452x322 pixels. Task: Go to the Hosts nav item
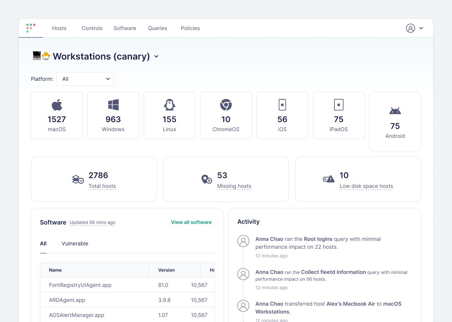59,28
